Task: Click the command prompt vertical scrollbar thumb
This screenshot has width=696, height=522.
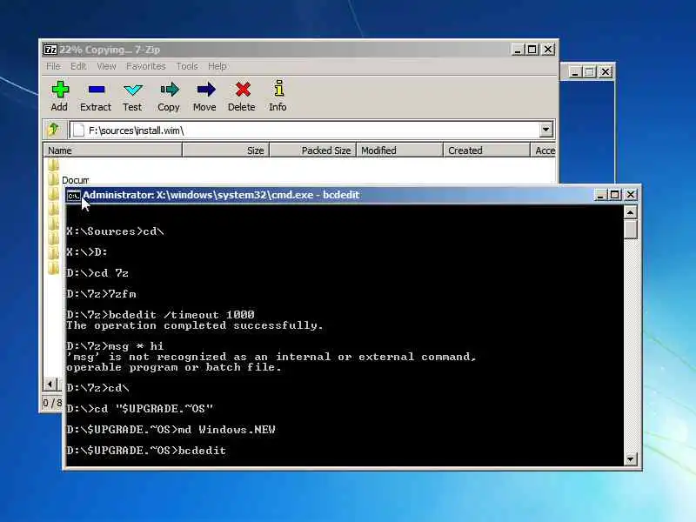Action: click(630, 229)
